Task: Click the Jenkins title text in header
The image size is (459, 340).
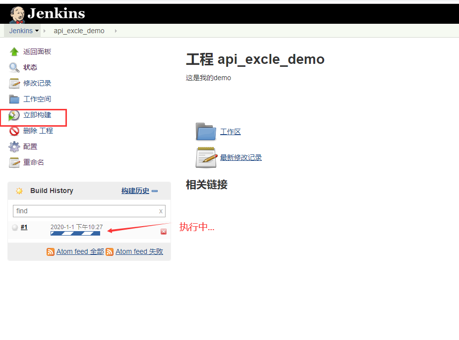Action: (x=56, y=13)
